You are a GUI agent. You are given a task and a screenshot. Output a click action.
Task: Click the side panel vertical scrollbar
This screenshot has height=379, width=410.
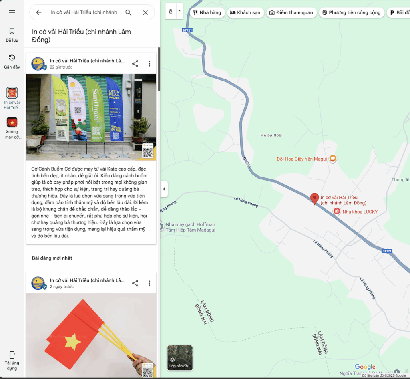pos(159,69)
